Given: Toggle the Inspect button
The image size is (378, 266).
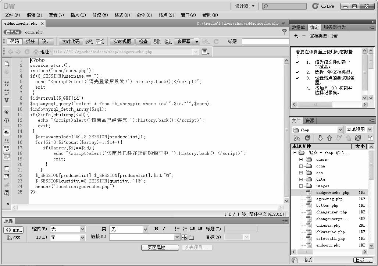Looking at the screenshot, I should tap(143, 42).
